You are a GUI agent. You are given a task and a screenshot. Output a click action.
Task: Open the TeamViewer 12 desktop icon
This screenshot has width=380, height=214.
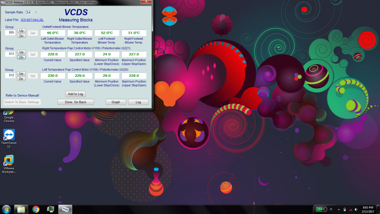[x=8, y=137]
